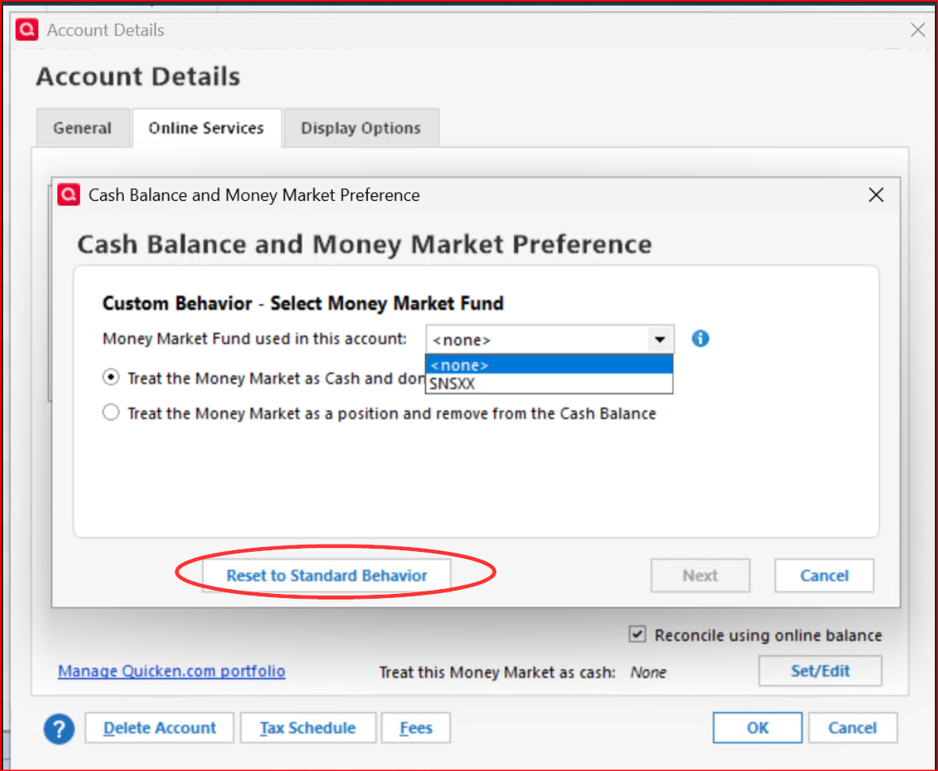
Task: Click the 'Custom Behavior - Select Money Market Fund' heading
Action: 303,303
